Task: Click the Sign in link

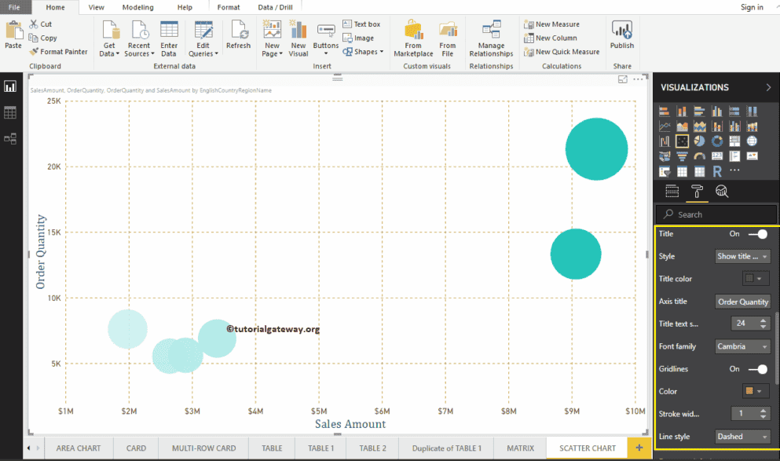Action: click(x=751, y=7)
